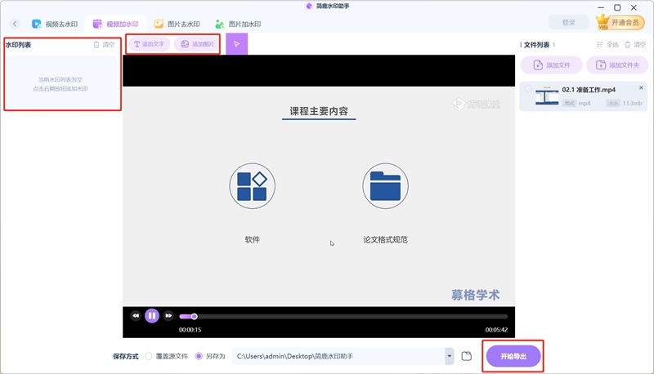Click the 02.1 准备工作.mp4 thumbnail
Image resolution: width=654 pixels, height=374 pixels.
click(x=547, y=96)
